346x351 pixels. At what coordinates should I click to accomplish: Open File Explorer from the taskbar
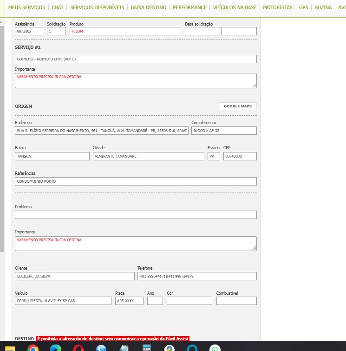pos(10,348)
